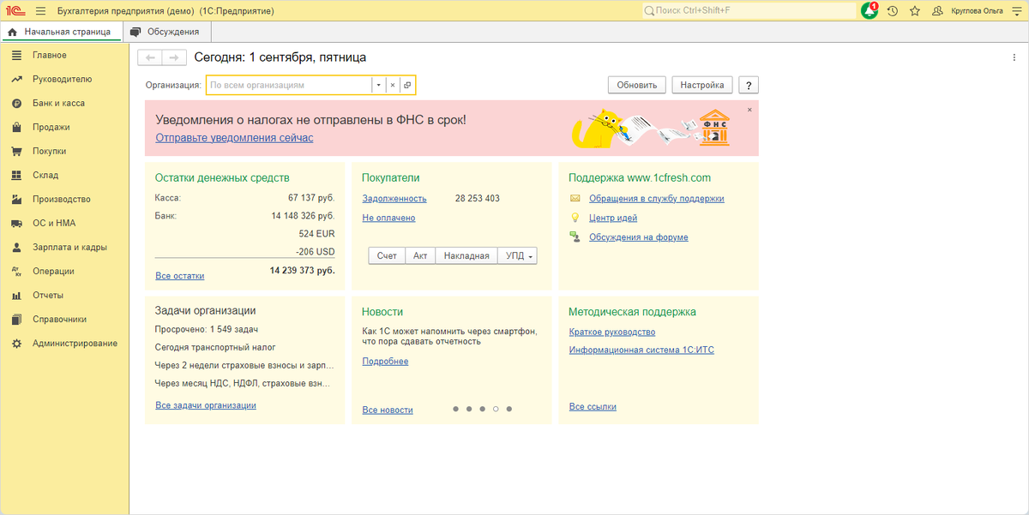The height and width of the screenshot is (515, 1029).
Task: Click the 1C logo icon
Action: tap(15, 11)
